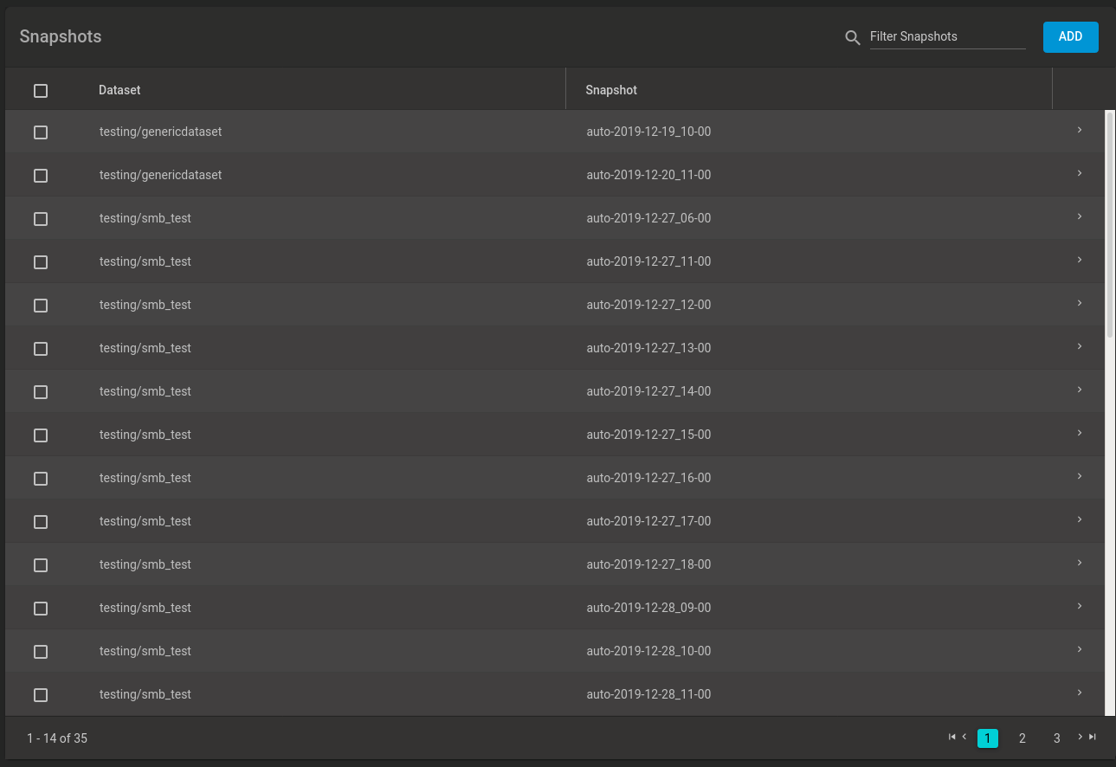The height and width of the screenshot is (767, 1116).
Task: Select checkbox for auto-2019-12-19_10-00 snapshot
Action: 41,132
